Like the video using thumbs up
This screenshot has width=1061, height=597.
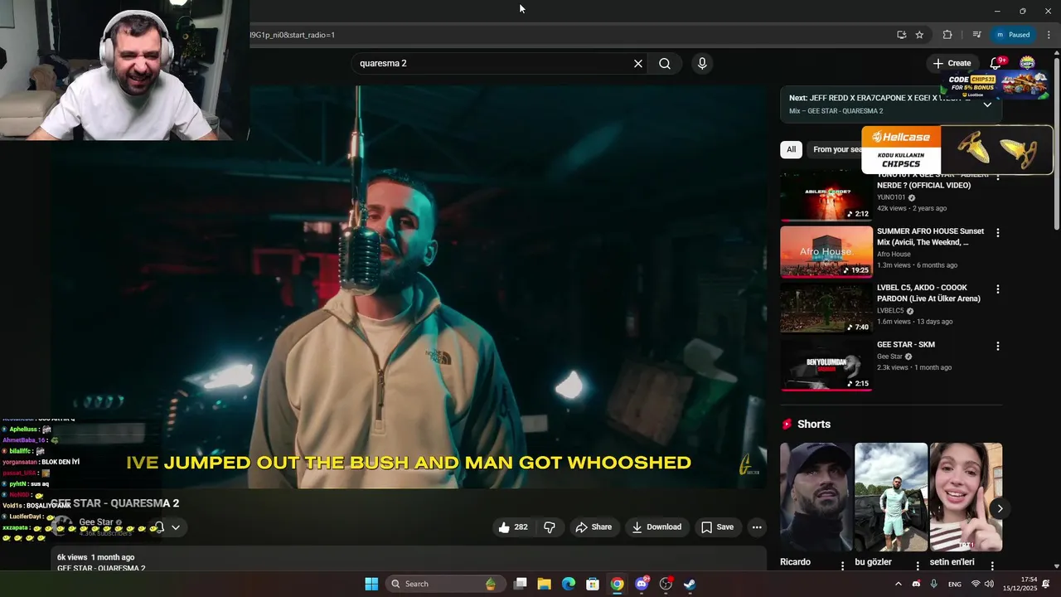513,527
